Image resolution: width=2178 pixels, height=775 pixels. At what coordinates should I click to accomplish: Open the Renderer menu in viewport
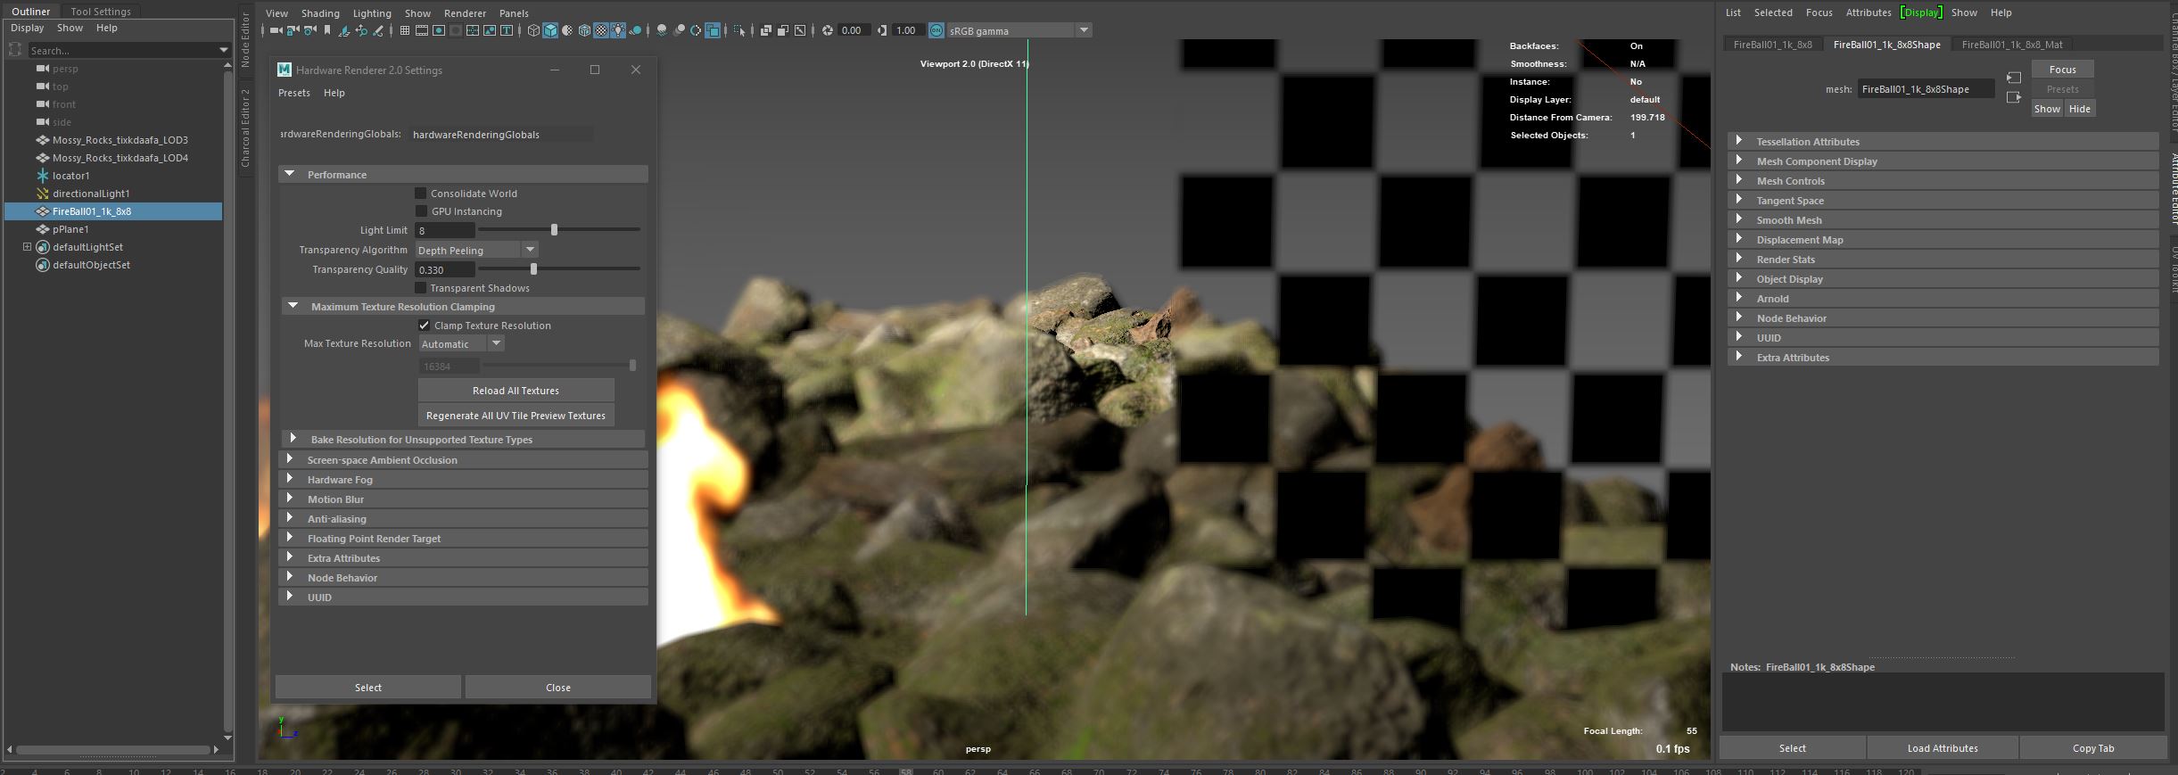[465, 13]
